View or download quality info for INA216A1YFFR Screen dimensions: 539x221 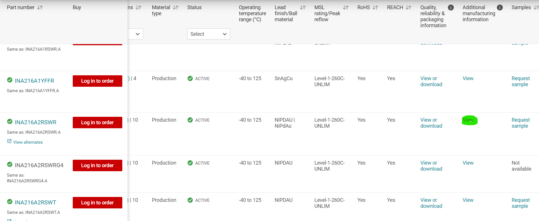[x=431, y=82]
